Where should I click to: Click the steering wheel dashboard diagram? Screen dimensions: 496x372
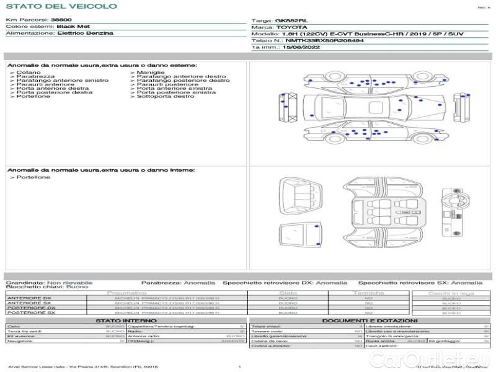coord(456,212)
